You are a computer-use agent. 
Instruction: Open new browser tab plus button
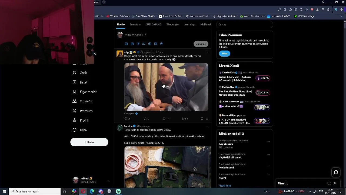tap(104, 2)
